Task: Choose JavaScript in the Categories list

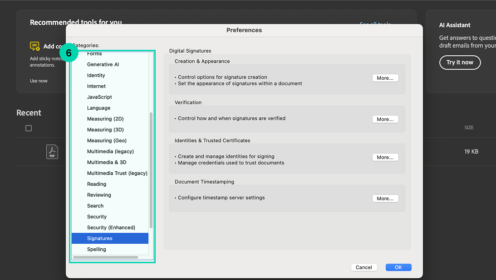Action: pos(99,97)
